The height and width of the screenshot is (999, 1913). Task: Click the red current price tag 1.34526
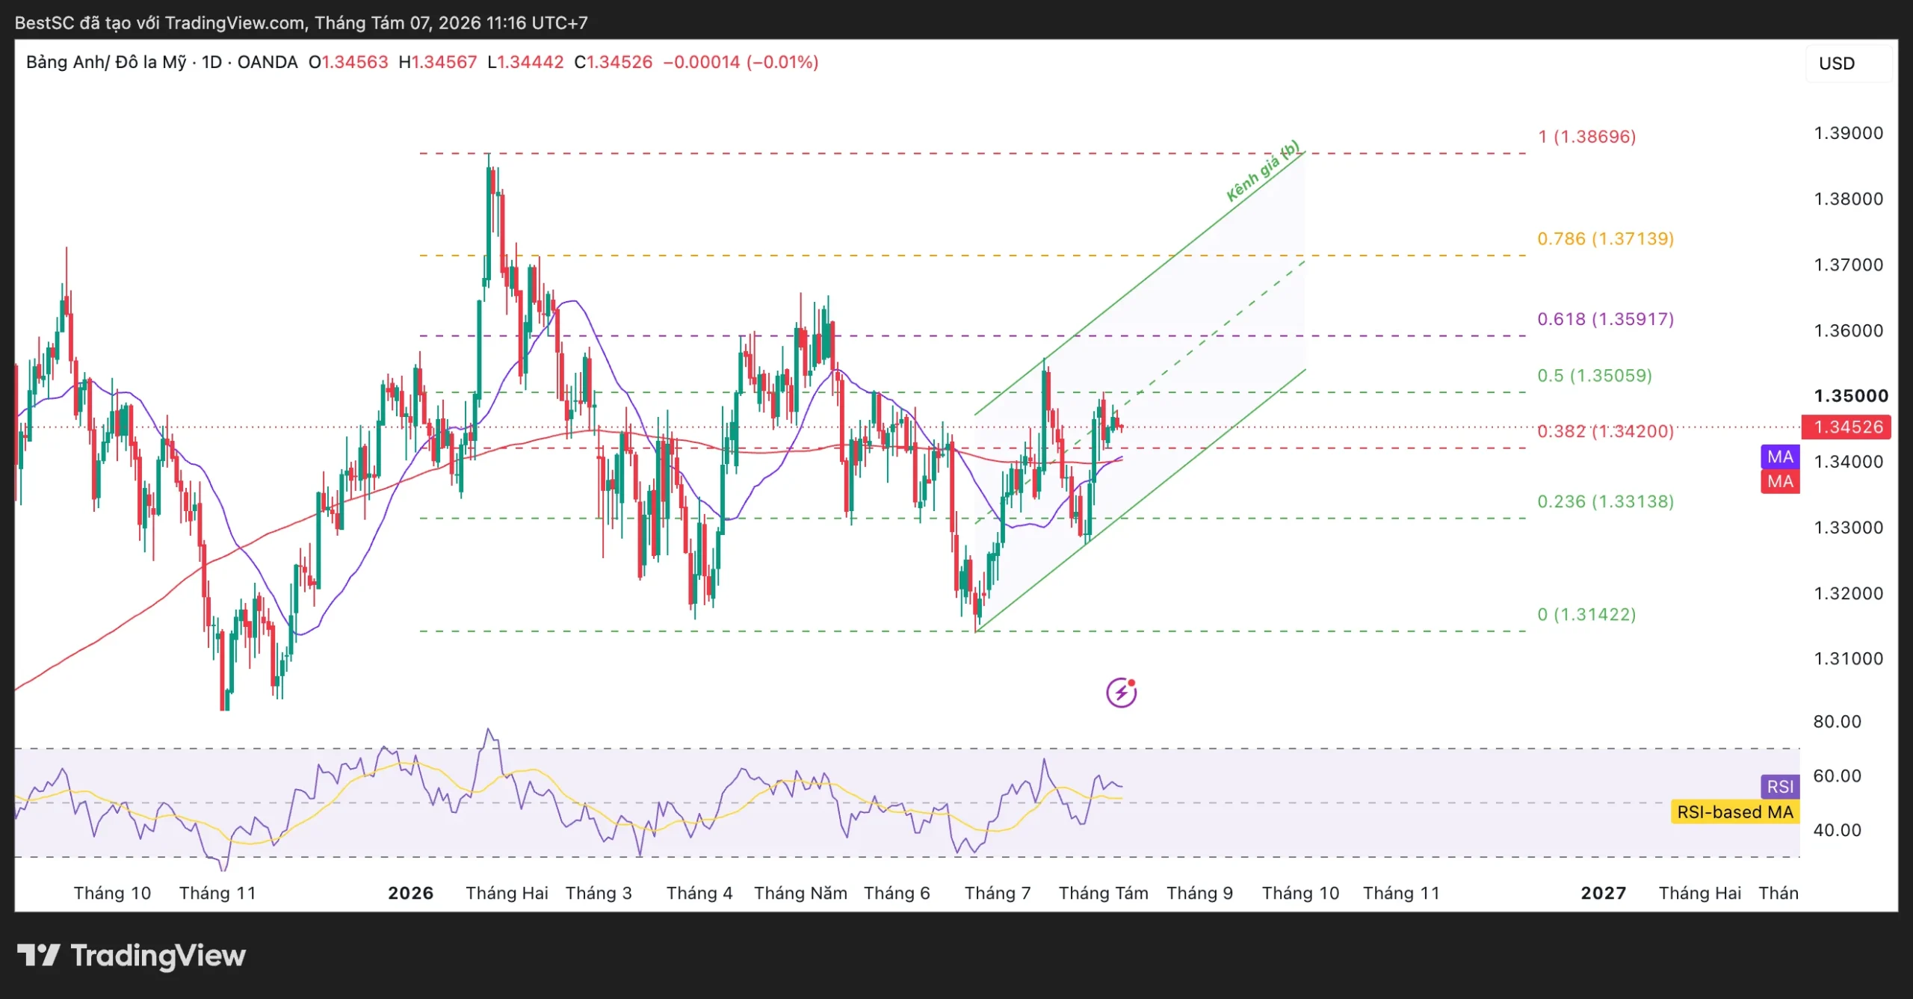1846,427
